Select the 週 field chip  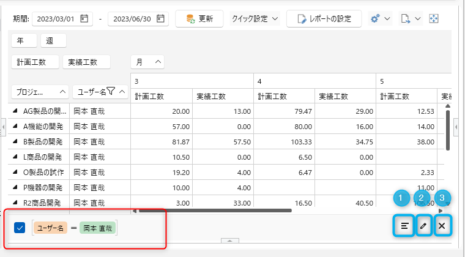(53, 41)
